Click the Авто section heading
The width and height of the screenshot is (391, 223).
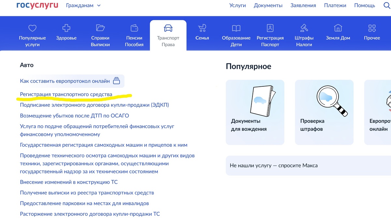coord(27,65)
